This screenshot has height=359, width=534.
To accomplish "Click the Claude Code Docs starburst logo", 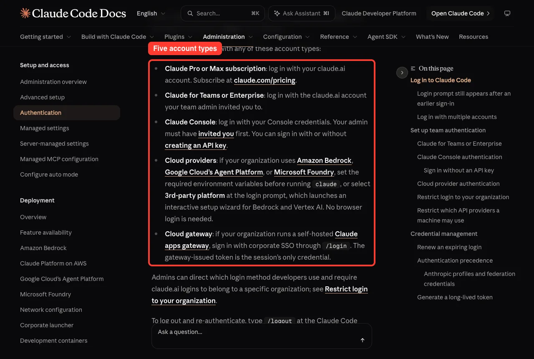I will pos(25,13).
